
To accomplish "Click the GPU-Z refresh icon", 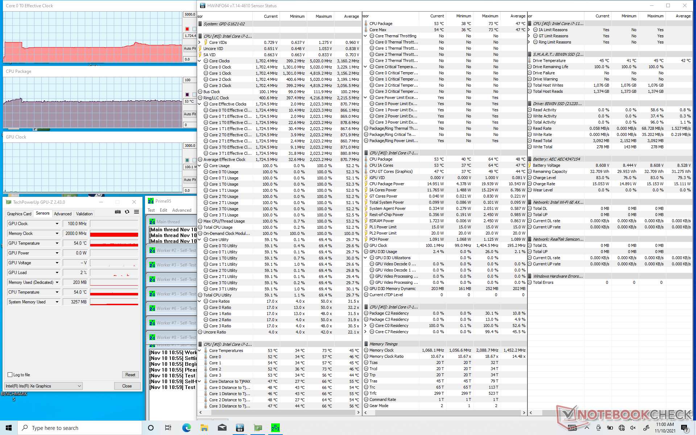I will 127,212.
